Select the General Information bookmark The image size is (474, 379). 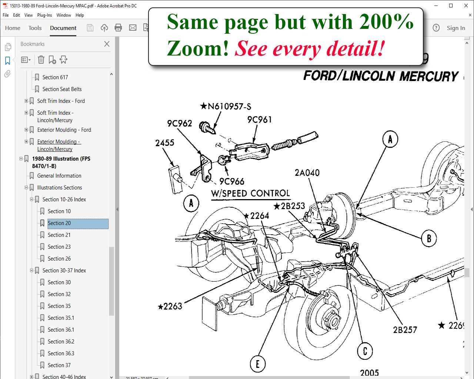coord(59,175)
